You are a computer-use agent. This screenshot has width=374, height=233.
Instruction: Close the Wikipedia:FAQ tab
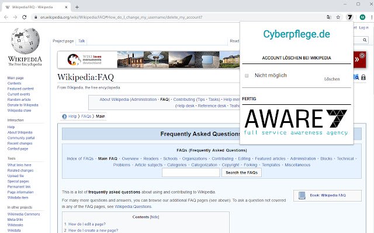click(x=66, y=7)
